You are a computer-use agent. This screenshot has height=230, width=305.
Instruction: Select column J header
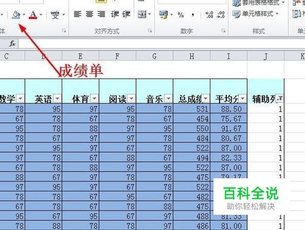coord(266,56)
